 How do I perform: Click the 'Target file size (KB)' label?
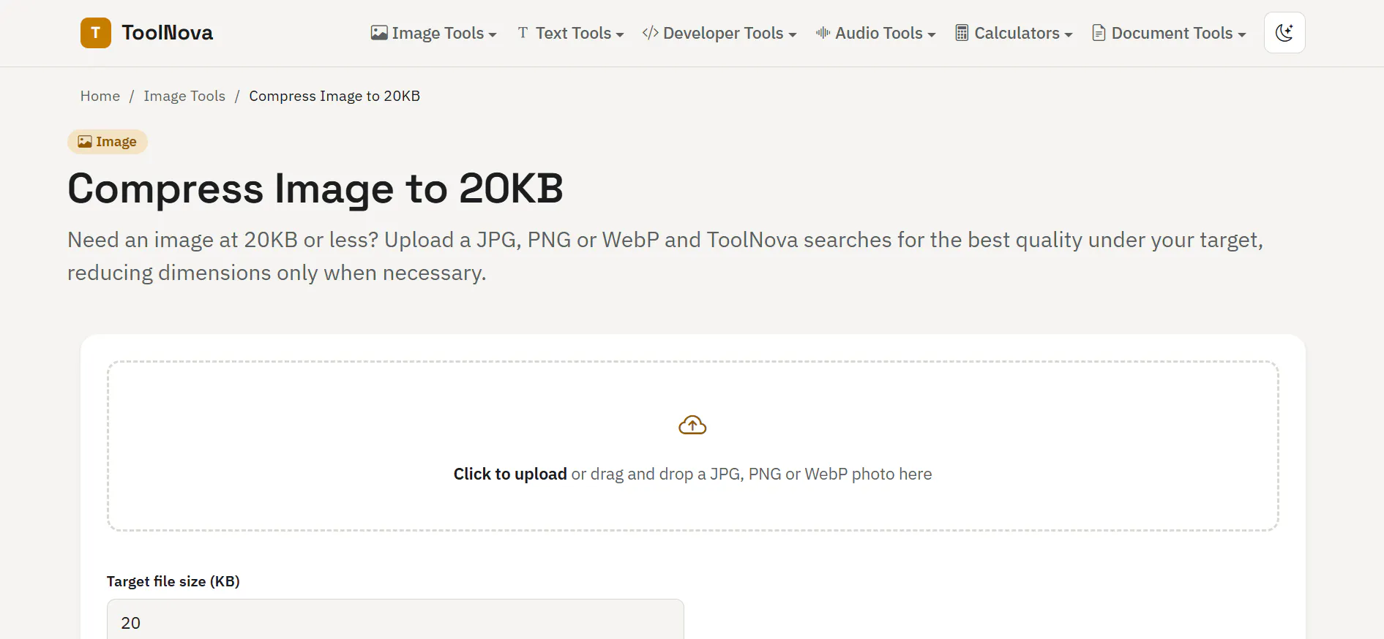[173, 581]
